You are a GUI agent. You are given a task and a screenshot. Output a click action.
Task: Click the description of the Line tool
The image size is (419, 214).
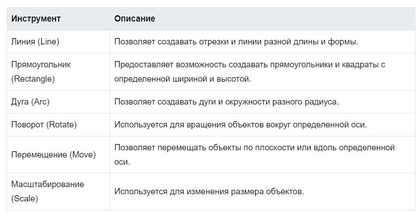pyautogui.click(x=236, y=42)
